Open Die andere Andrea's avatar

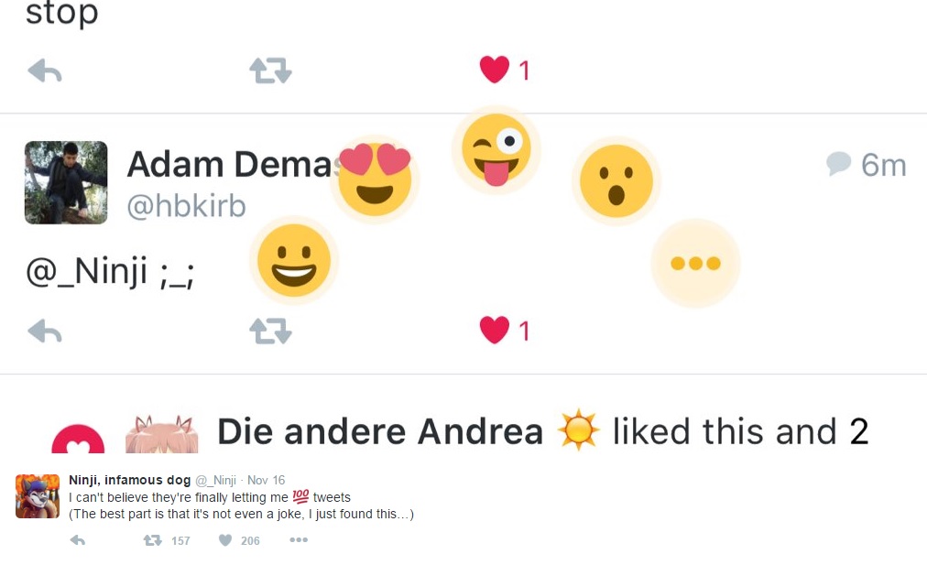point(161,434)
